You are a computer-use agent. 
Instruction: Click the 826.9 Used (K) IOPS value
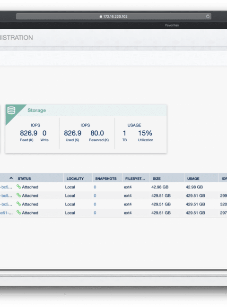coord(72,133)
